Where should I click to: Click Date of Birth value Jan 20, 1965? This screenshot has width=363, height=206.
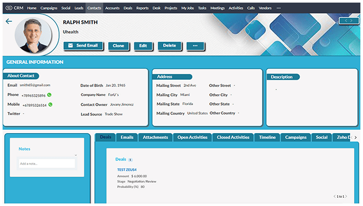tap(116, 85)
